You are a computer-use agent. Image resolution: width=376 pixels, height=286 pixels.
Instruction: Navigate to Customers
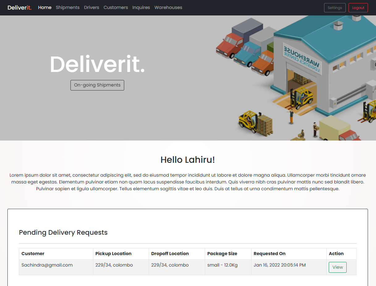pos(116,7)
